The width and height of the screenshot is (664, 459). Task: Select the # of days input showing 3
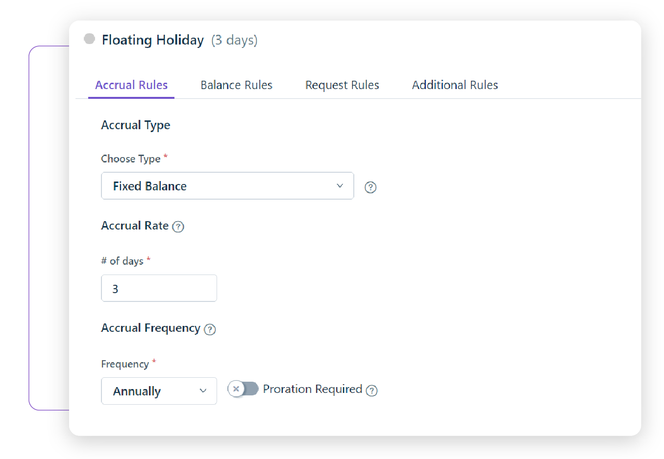(x=159, y=288)
